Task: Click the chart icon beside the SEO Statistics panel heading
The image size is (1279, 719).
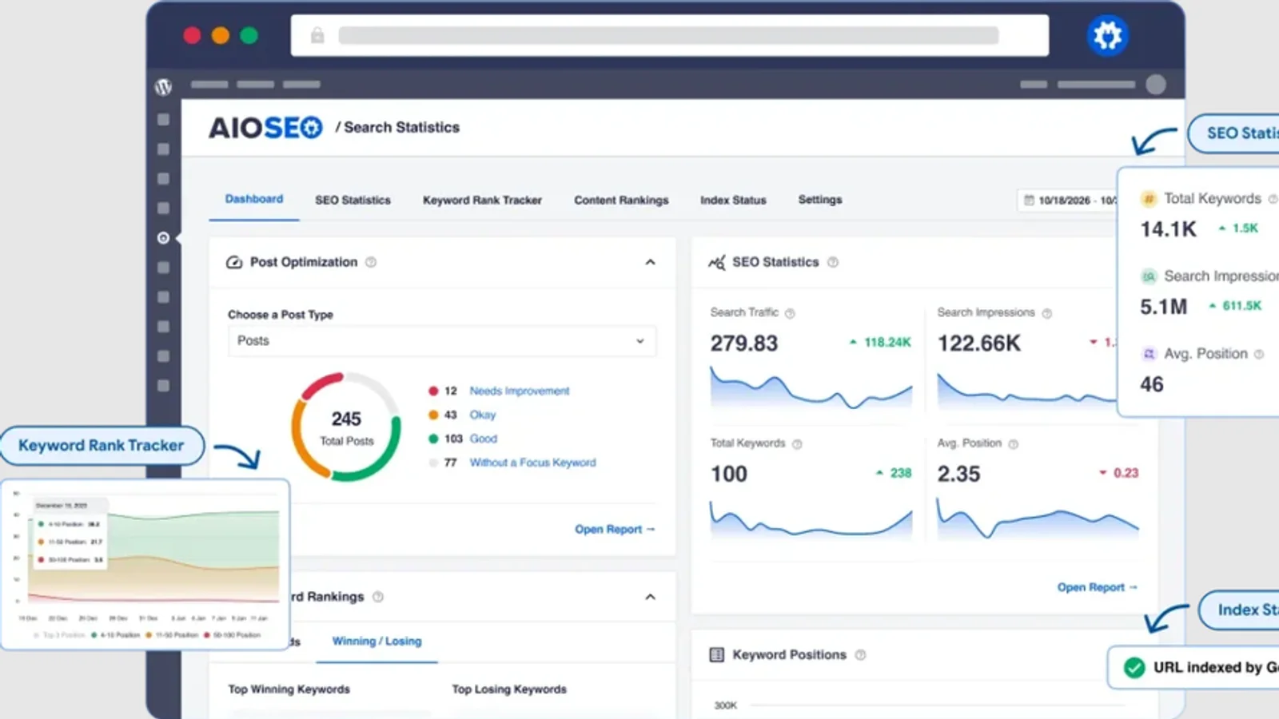Action: (717, 262)
